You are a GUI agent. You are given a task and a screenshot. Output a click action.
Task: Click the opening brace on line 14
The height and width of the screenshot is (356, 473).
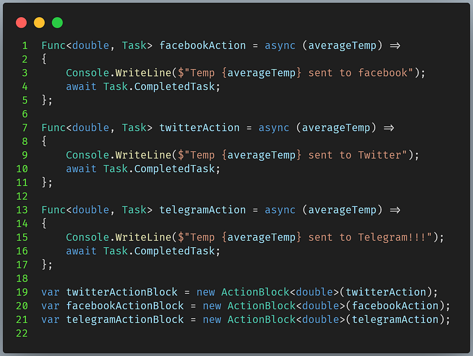[44, 224]
